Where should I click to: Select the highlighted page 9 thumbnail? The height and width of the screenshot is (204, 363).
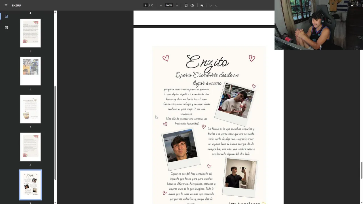[x=30, y=185]
